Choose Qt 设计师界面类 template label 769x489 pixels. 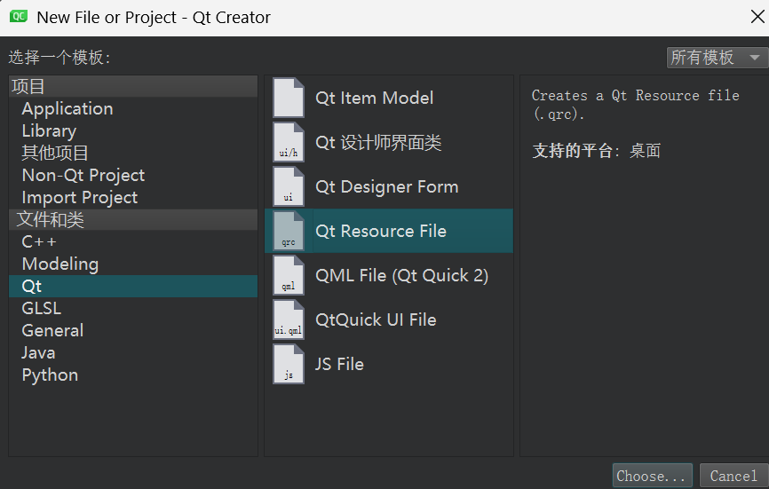[x=378, y=143]
